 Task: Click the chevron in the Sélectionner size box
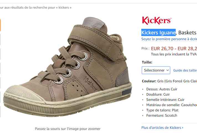tap(167, 70)
